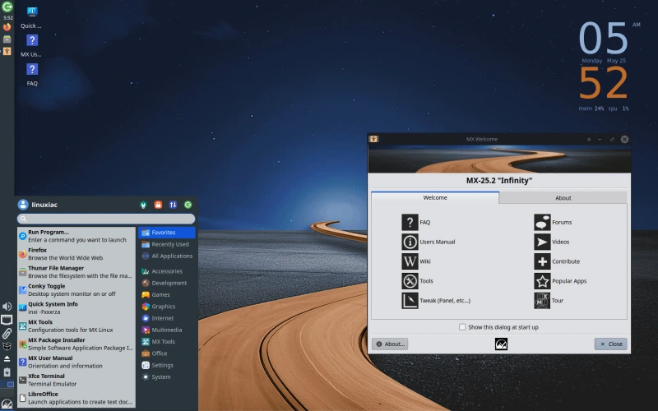Open Videos entry in MX Welcome
The image size is (658, 411).
click(551, 242)
